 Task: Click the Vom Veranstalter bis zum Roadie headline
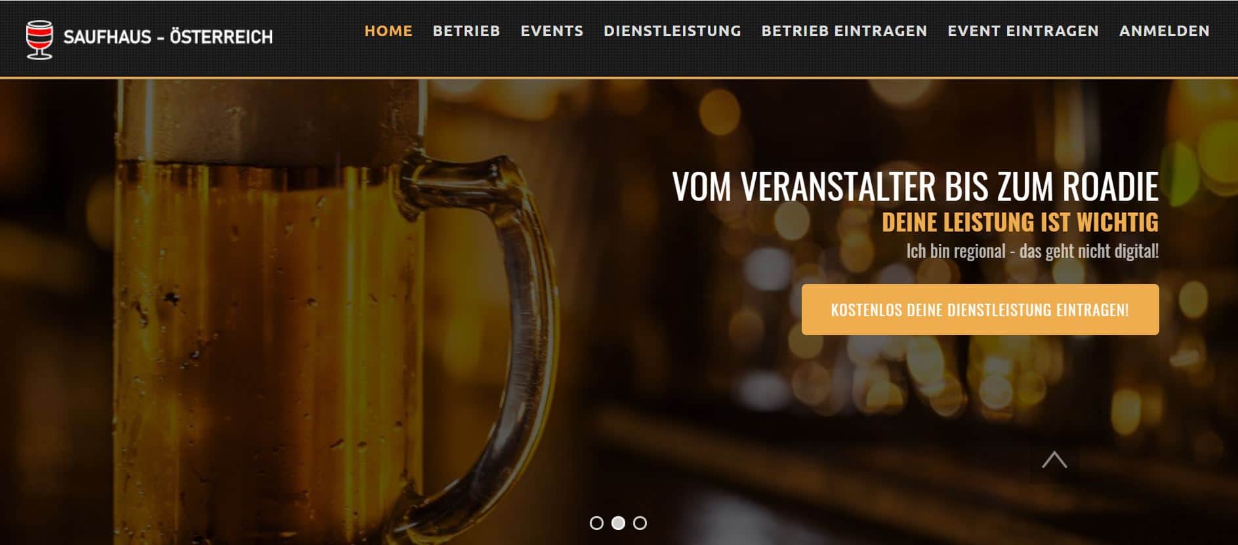tap(915, 187)
